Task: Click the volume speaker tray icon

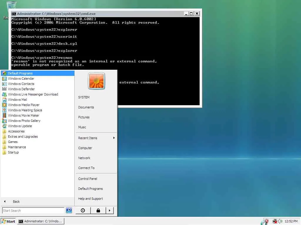Action: click(280, 221)
